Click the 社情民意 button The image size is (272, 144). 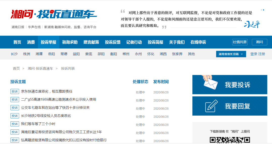tap(240, 42)
